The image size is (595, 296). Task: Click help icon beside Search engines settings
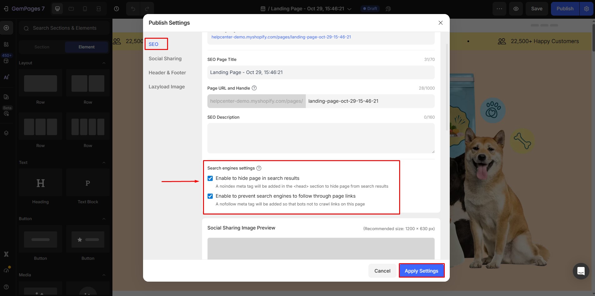pyautogui.click(x=259, y=168)
